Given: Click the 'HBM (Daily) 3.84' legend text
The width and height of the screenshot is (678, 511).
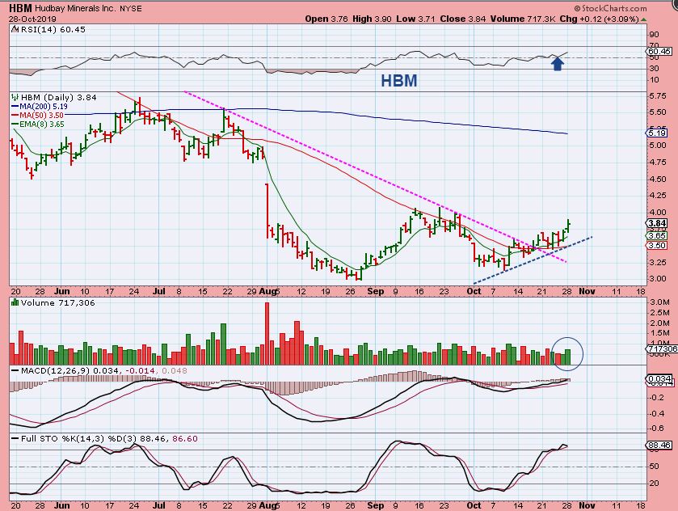Looking at the screenshot, I should coord(59,97).
